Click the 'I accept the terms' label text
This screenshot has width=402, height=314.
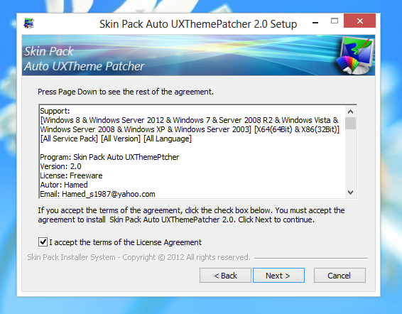click(x=126, y=242)
